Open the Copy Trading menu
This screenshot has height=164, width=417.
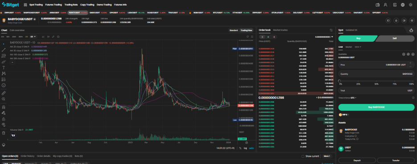point(87,5)
